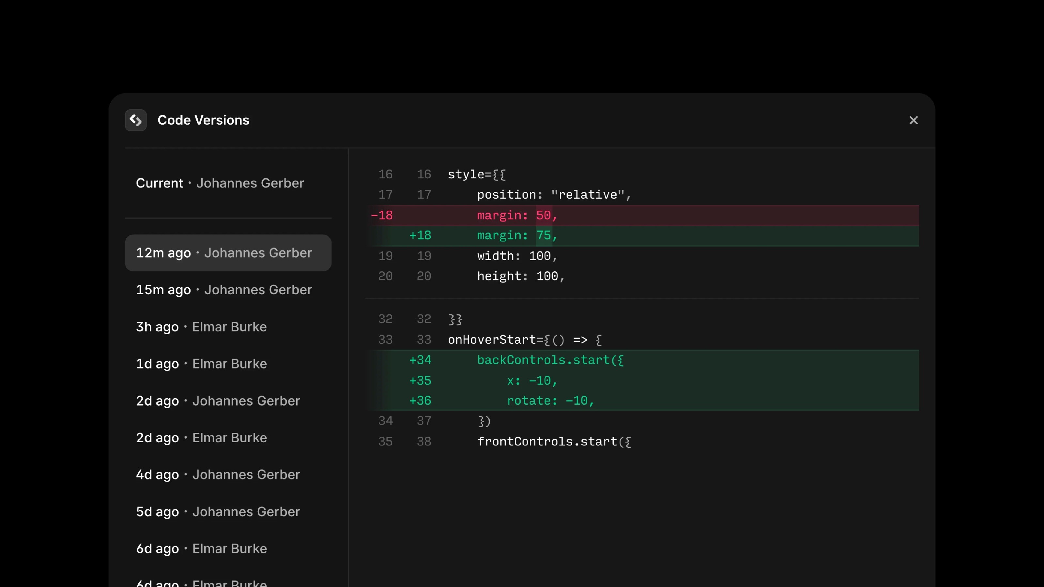Click the Code Versions icon in header
Viewport: 1044px width, 587px height.
[x=135, y=120]
